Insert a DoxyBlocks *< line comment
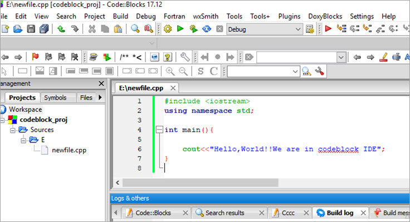This screenshot has width=410, height=222. pos(136,57)
